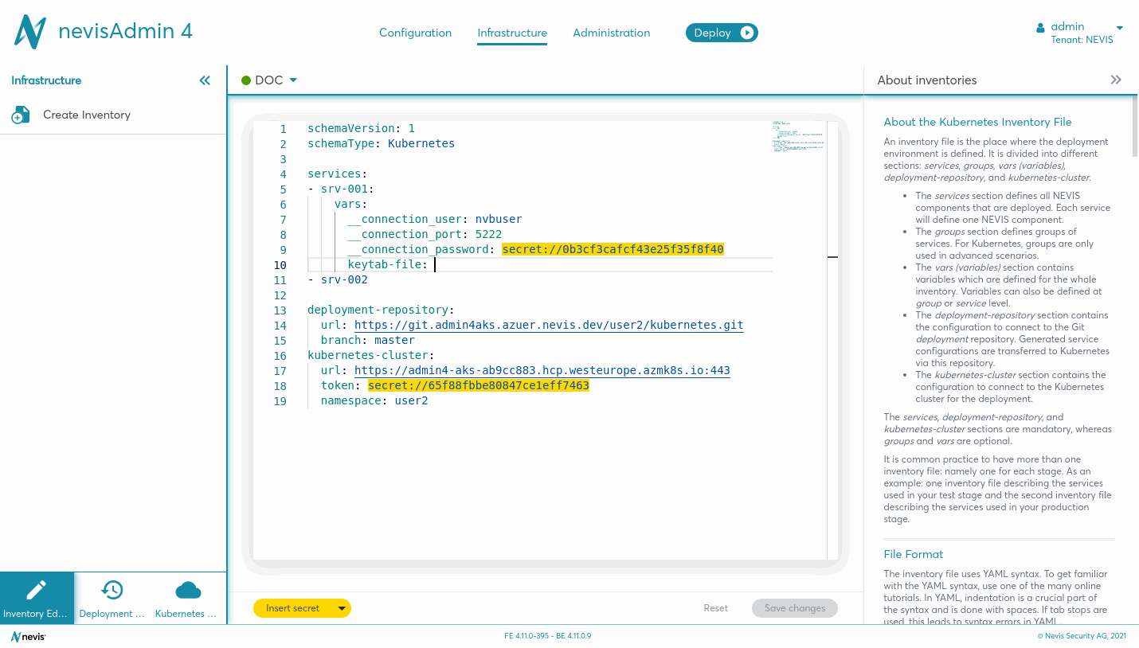Switch to the Configuration tab

coord(415,33)
